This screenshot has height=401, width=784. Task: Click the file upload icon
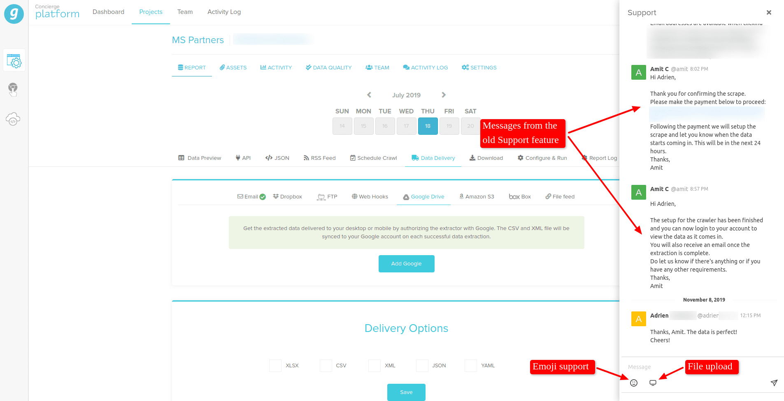[653, 383]
